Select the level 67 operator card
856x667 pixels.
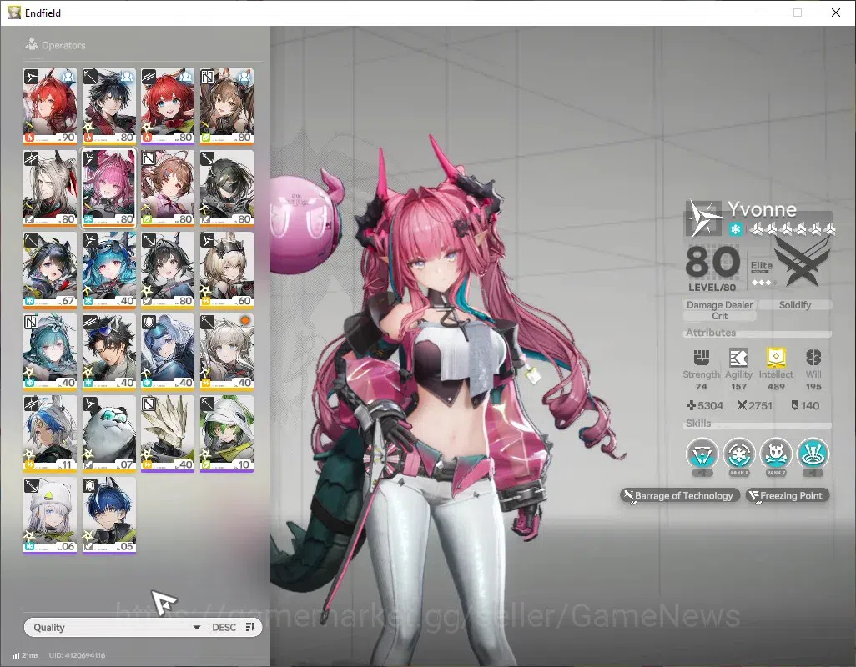[x=50, y=269]
